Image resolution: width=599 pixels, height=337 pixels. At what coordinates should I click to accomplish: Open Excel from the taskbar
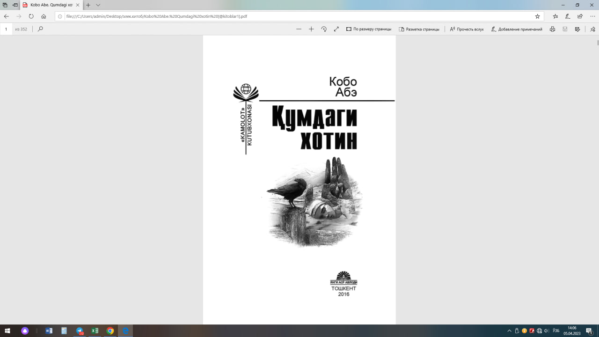[x=95, y=330]
